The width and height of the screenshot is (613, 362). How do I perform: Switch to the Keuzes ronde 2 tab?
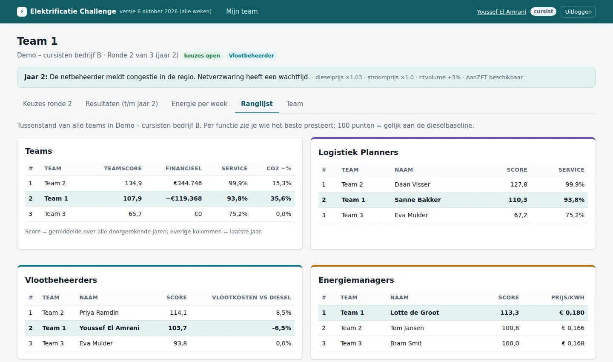[x=47, y=104]
